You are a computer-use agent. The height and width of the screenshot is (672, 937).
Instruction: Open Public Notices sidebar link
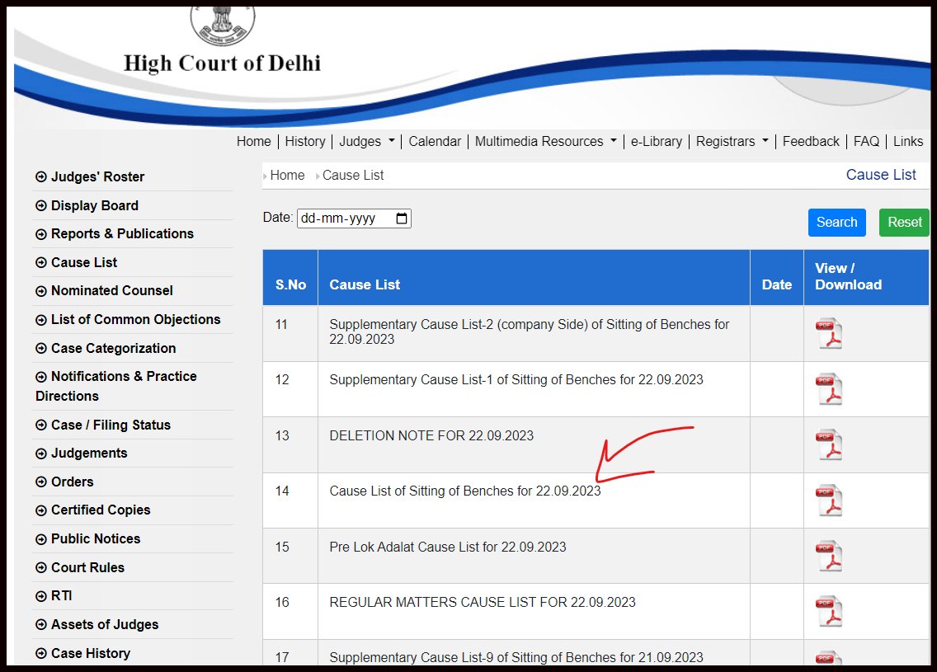point(96,538)
